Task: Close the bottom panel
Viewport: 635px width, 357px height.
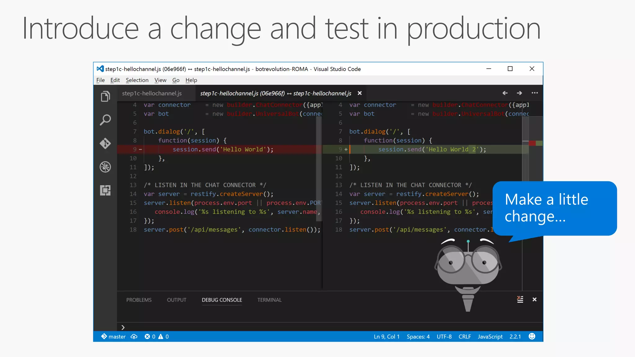Action: click(535, 299)
